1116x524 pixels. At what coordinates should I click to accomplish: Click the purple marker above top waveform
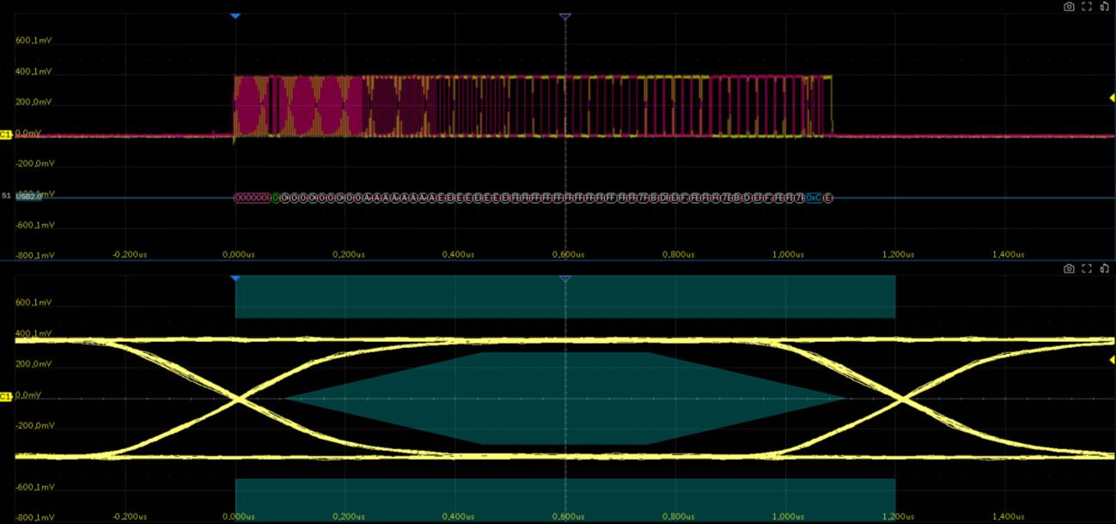tap(564, 16)
